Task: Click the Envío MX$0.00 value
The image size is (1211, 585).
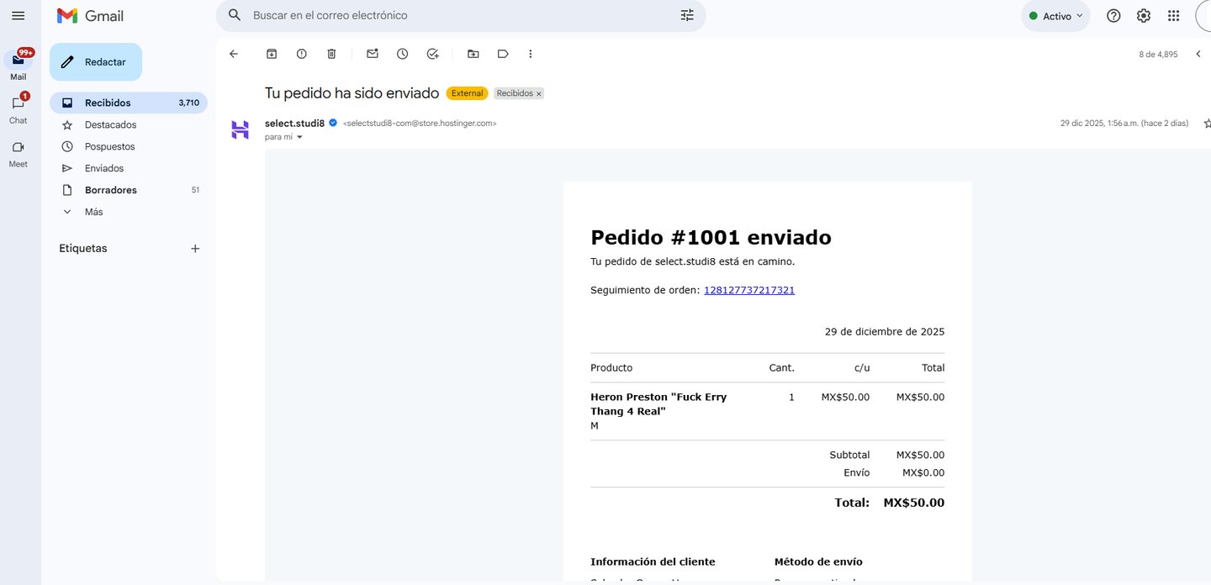Action: pos(923,473)
